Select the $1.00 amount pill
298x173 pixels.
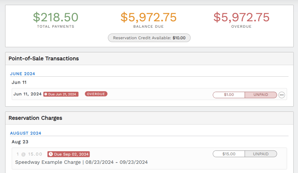(x=229, y=95)
